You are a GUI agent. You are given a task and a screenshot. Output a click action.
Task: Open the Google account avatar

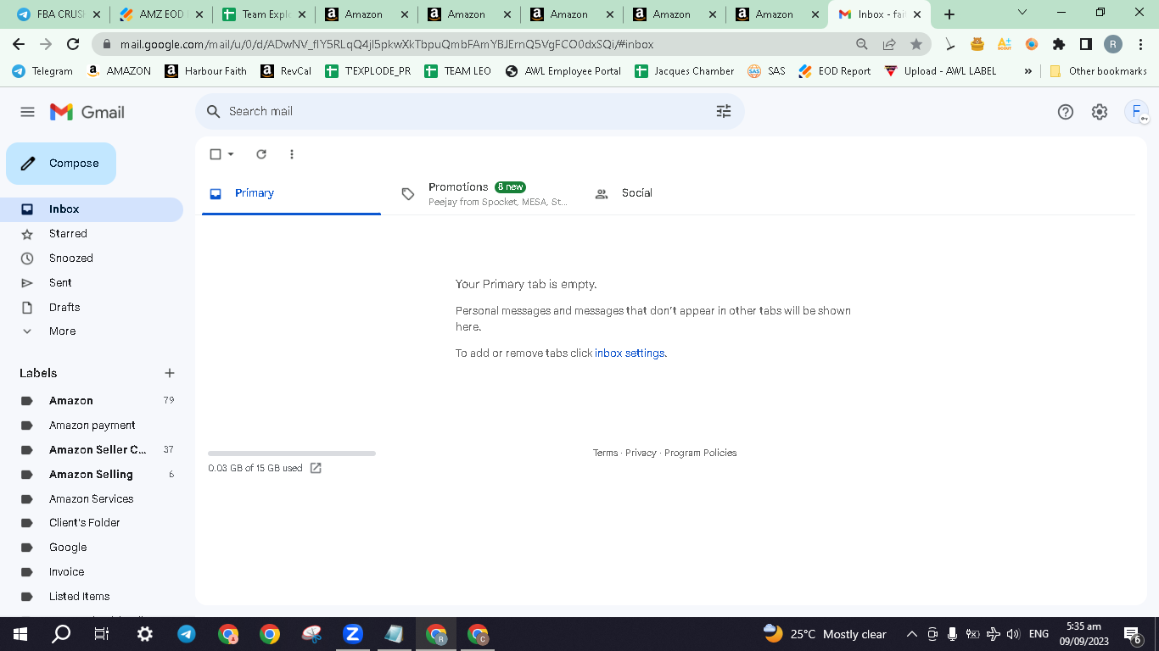coord(1136,112)
